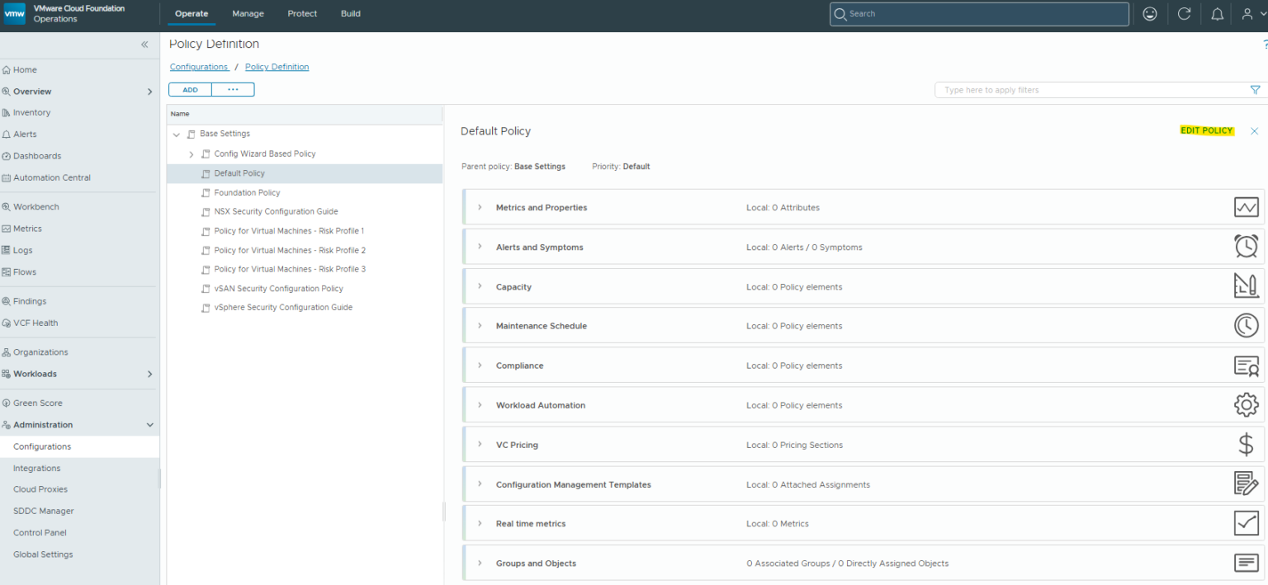Expand the Alerts and Symptoms section

(480, 247)
